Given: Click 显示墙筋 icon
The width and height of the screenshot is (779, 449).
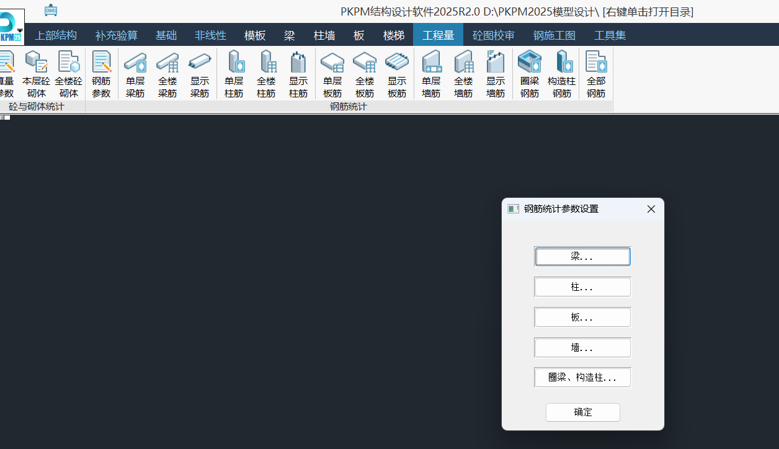Looking at the screenshot, I should (x=496, y=74).
